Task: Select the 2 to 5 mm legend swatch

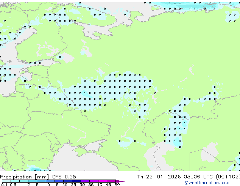Action: tap(33, 181)
